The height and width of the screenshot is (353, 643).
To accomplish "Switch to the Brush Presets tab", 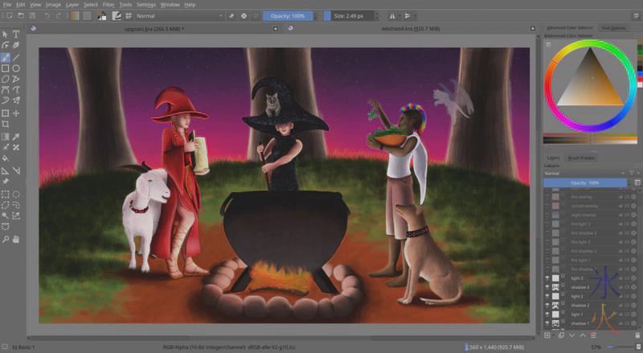I will (x=584, y=158).
